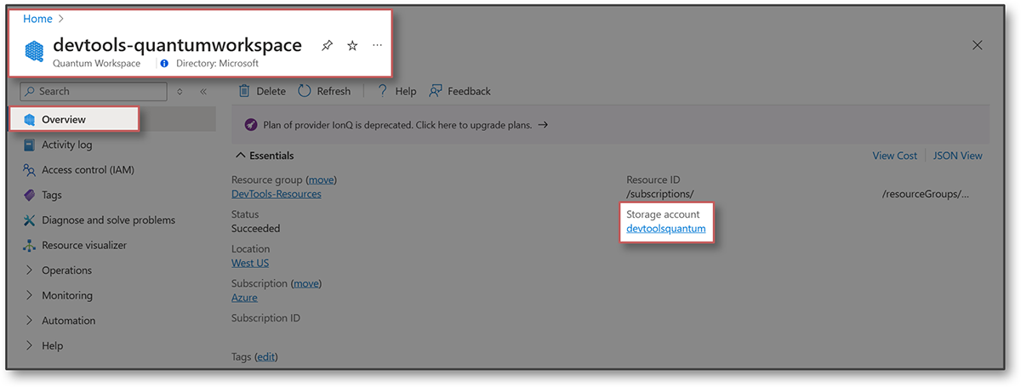
Task: Click the arrow at banner end
Action: [543, 124]
